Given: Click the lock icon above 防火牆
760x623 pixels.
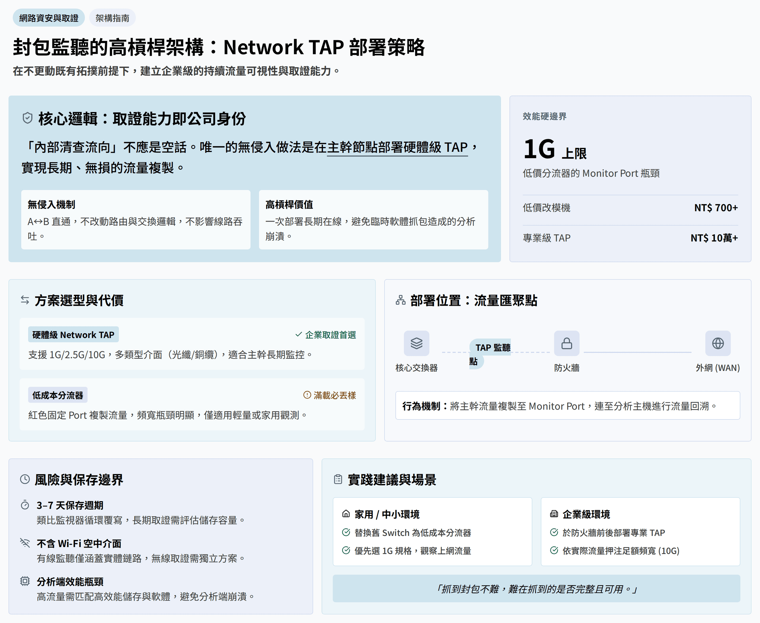Looking at the screenshot, I should 566,343.
